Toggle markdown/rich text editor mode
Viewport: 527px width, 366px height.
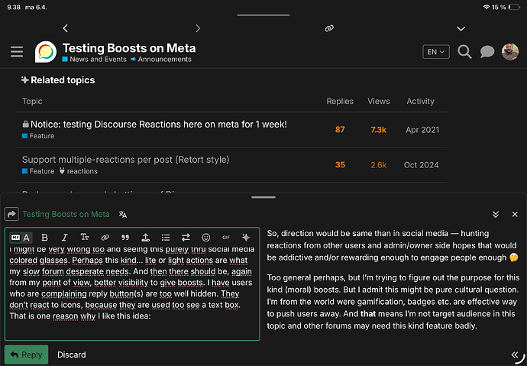tap(21, 238)
